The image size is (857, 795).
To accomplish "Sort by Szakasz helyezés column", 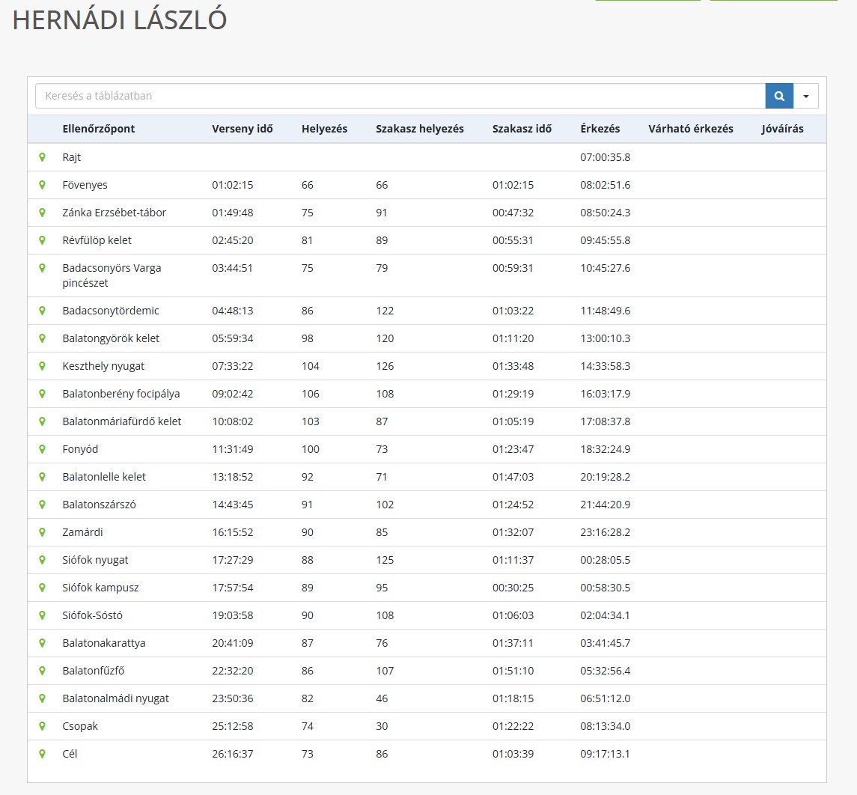I will pyautogui.click(x=419, y=129).
